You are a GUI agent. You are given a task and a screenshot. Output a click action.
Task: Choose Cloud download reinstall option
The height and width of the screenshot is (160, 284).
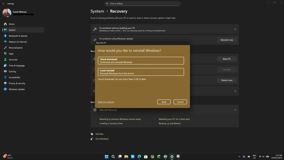tap(141, 61)
